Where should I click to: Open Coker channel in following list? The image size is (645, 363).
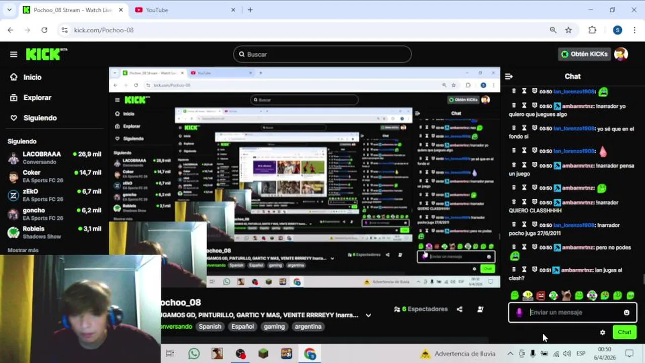(54, 176)
